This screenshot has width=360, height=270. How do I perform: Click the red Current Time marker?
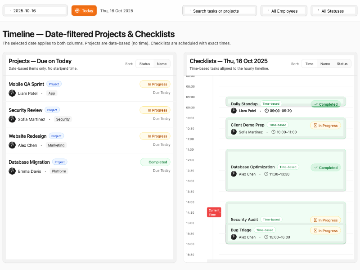(214, 212)
